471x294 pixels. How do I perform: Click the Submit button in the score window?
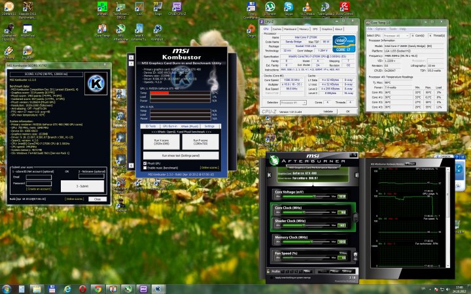point(82,186)
